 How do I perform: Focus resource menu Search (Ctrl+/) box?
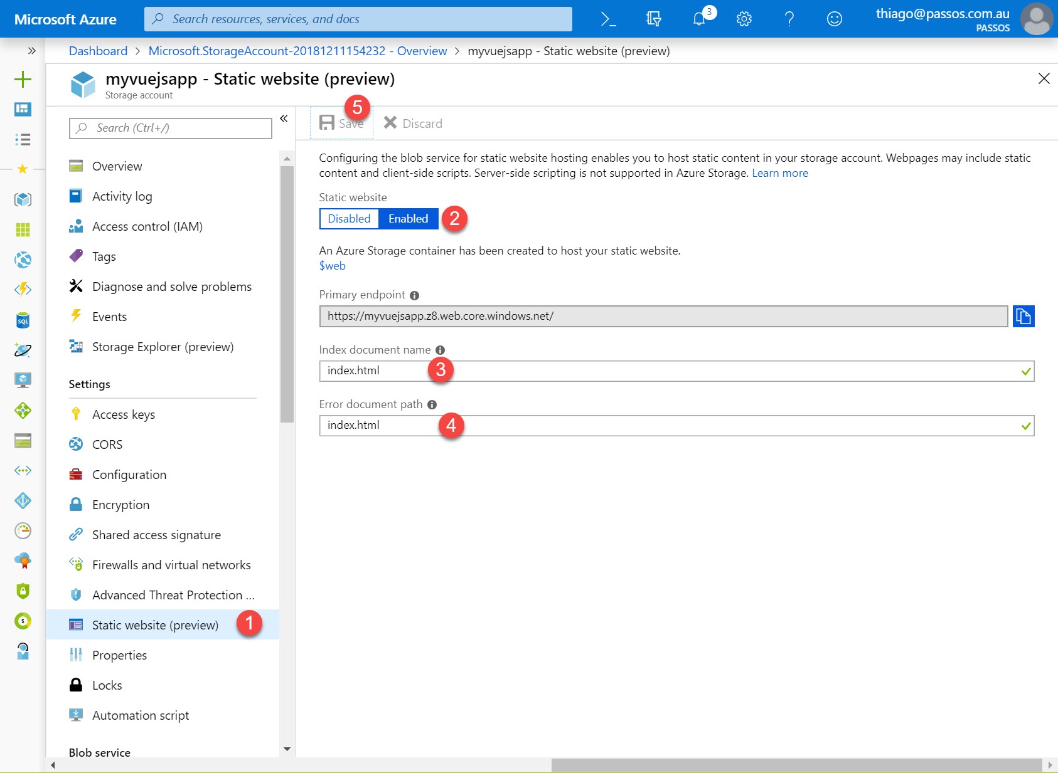(x=170, y=128)
